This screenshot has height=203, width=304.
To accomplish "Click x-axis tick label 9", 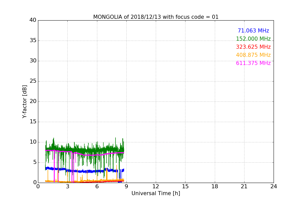I will [126, 187].
